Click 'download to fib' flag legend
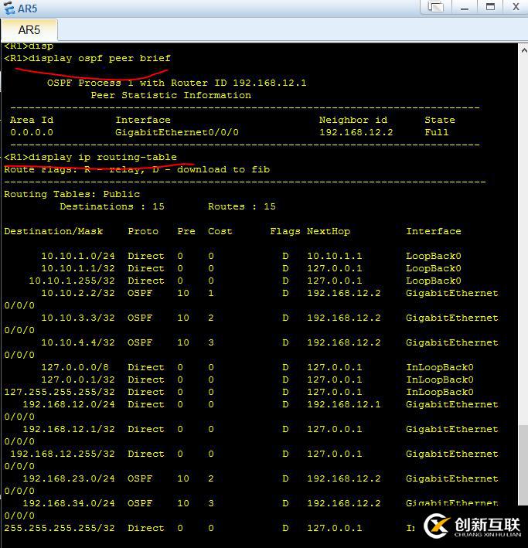Viewport: 528px width, 548px height. click(223, 169)
